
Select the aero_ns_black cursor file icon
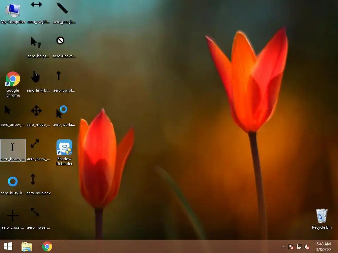[38, 184]
